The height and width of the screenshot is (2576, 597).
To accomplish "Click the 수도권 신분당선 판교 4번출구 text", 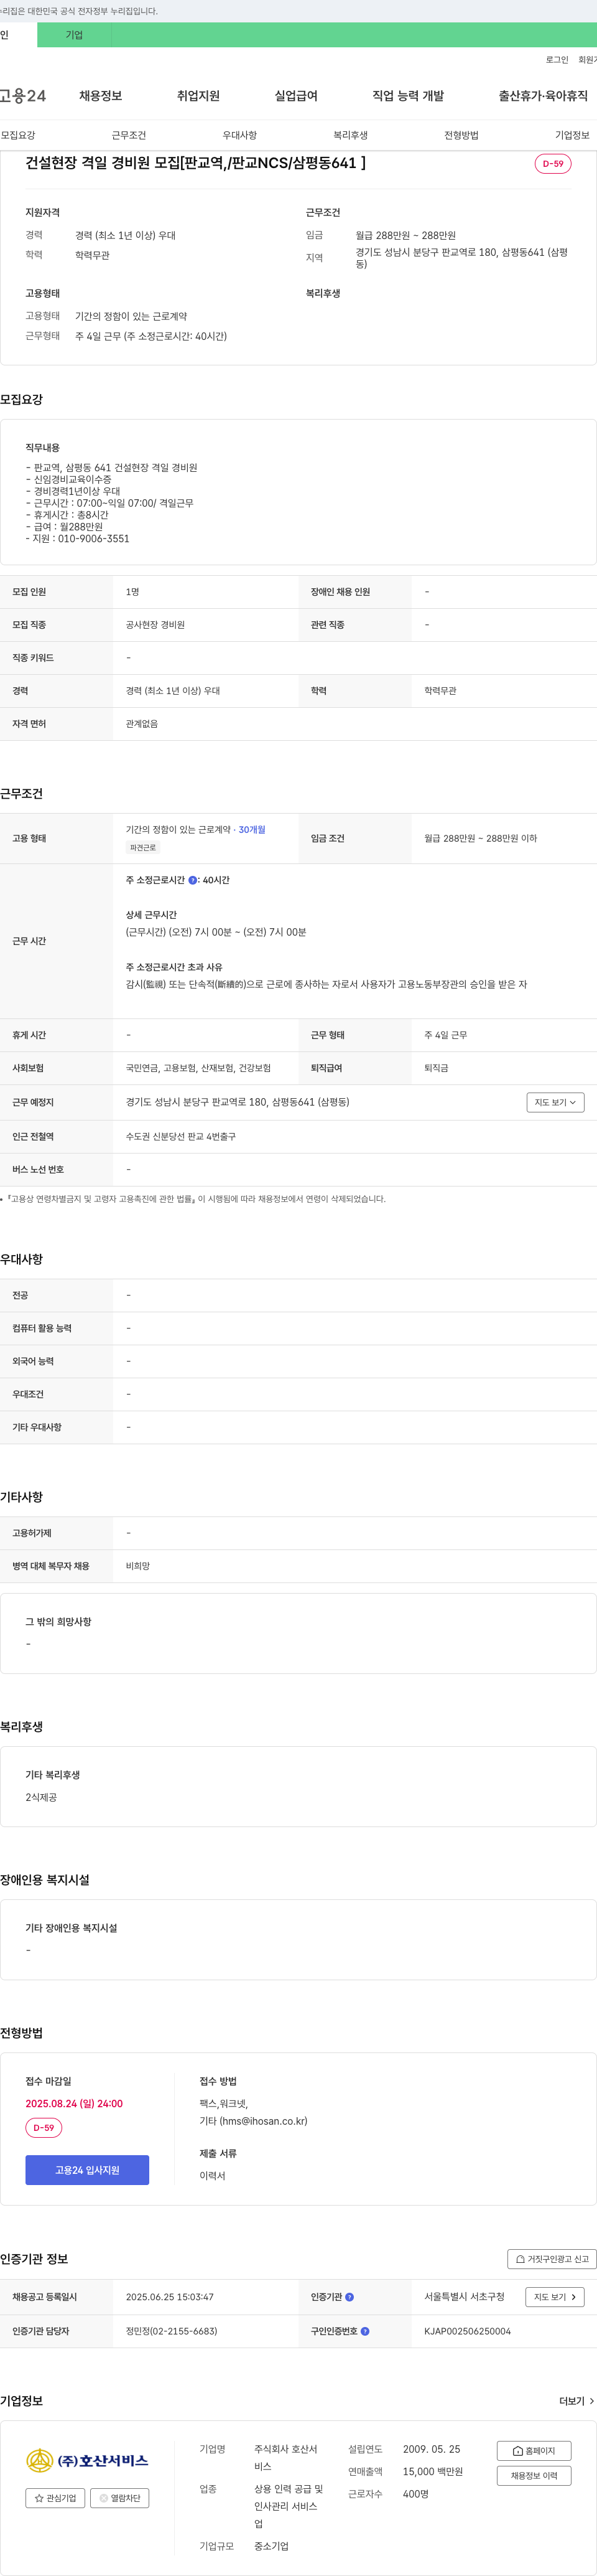I will pyautogui.click(x=181, y=1137).
